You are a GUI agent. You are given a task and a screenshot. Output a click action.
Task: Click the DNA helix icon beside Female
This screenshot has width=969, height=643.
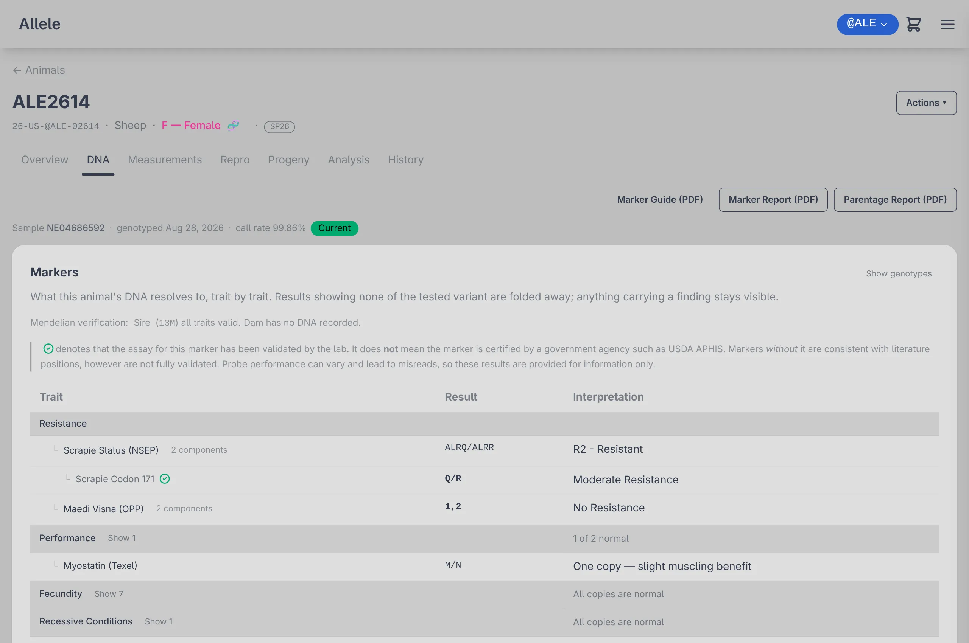coord(234,125)
